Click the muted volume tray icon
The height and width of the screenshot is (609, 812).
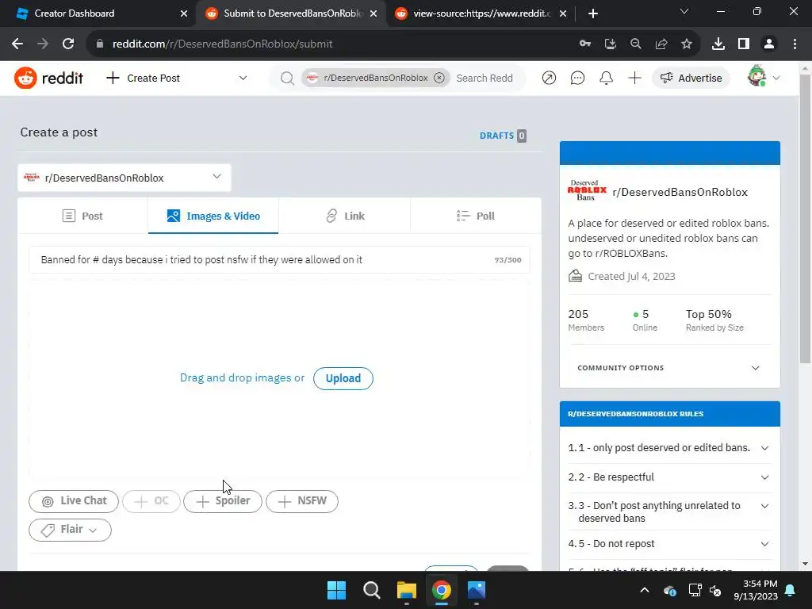715,590
